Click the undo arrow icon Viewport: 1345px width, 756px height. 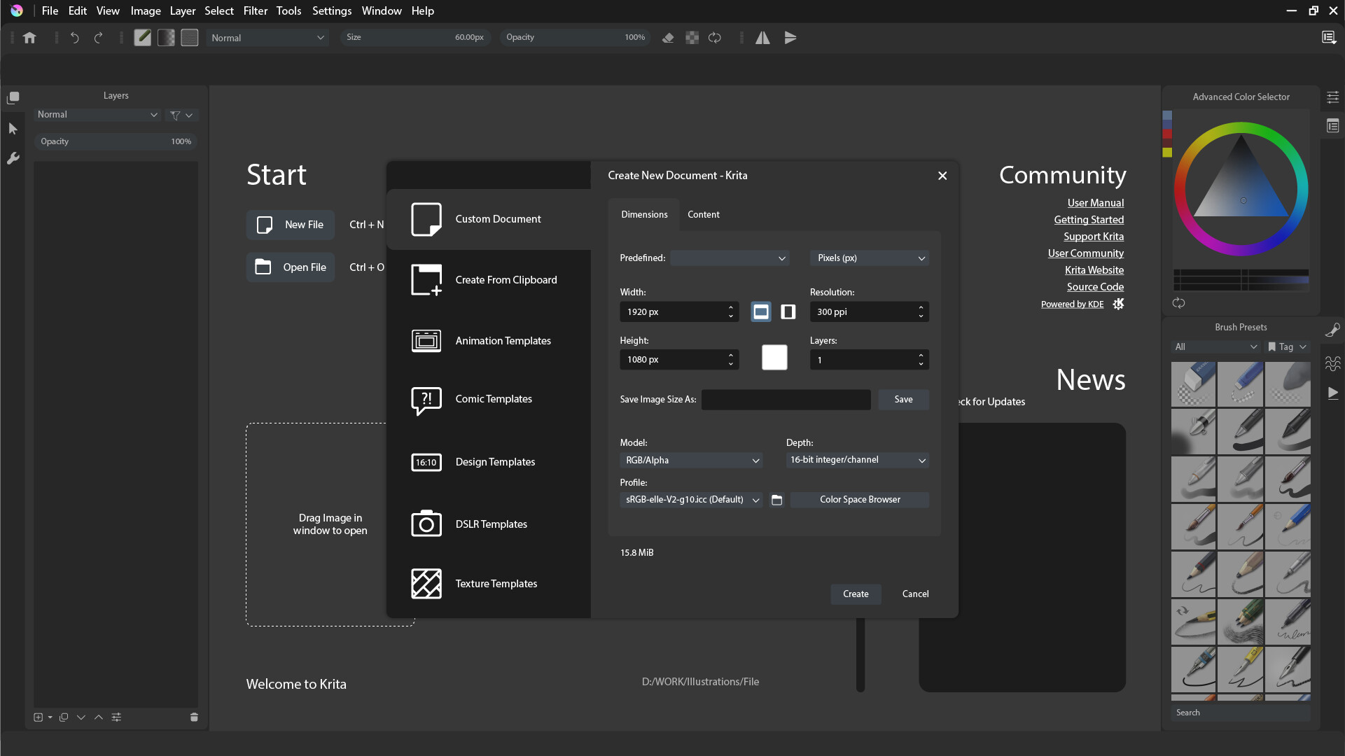(x=74, y=38)
